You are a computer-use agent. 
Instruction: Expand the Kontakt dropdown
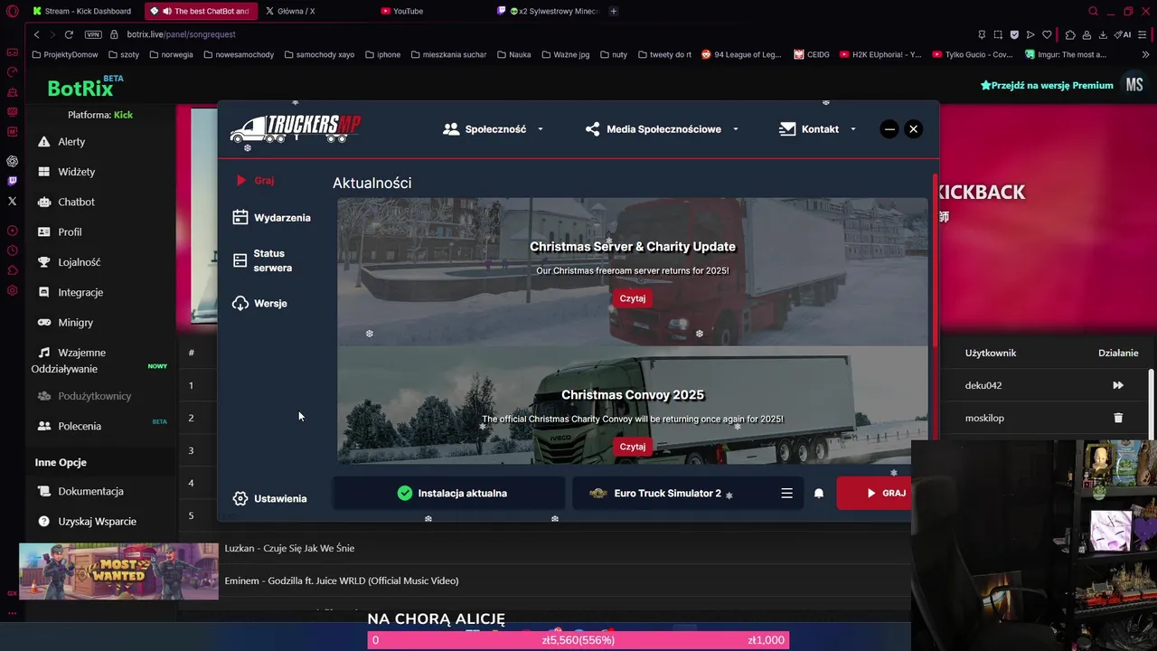(x=817, y=129)
